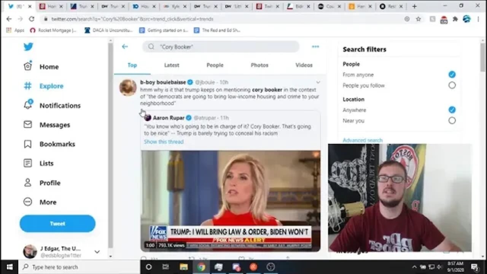The image size is (487, 274).
Task: Open The Red and Ed Sh... bookmark
Action: pyautogui.click(x=216, y=30)
